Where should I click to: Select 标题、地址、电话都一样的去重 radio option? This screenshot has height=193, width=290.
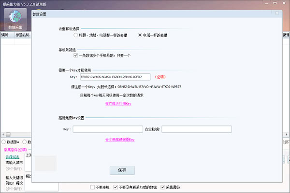[x=75, y=35]
